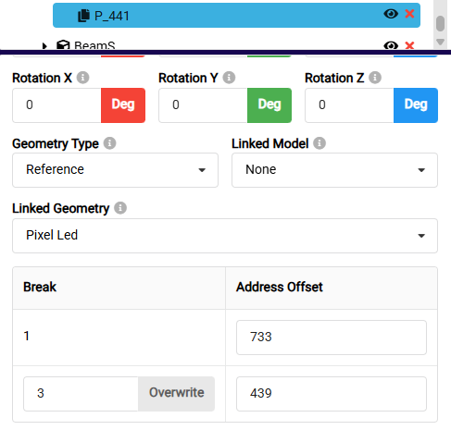This screenshot has height=430, width=451.
Task: Click the red Deg unit of Rotation X
Action: 123,105
